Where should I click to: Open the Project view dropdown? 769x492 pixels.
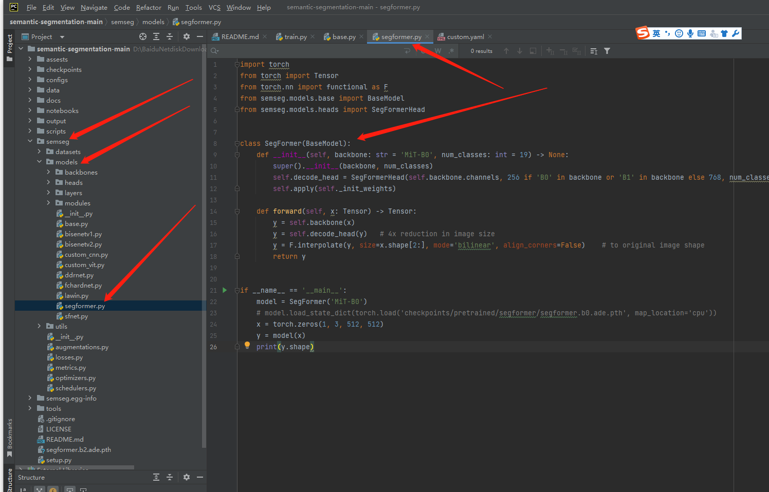tap(62, 37)
